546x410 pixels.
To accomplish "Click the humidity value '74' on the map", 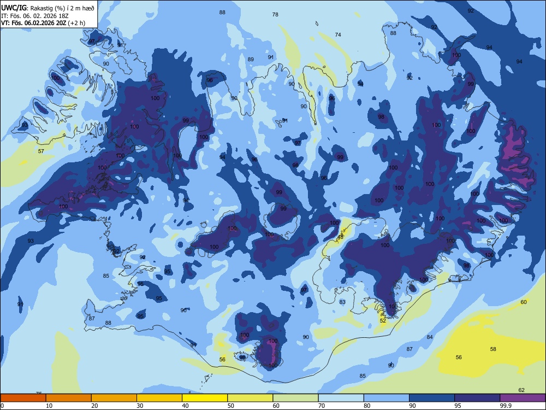I will pyautogui.click(x=338, y=34).
